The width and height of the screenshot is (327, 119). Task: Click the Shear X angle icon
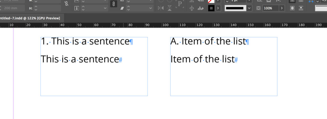click(x=122, y=8)
